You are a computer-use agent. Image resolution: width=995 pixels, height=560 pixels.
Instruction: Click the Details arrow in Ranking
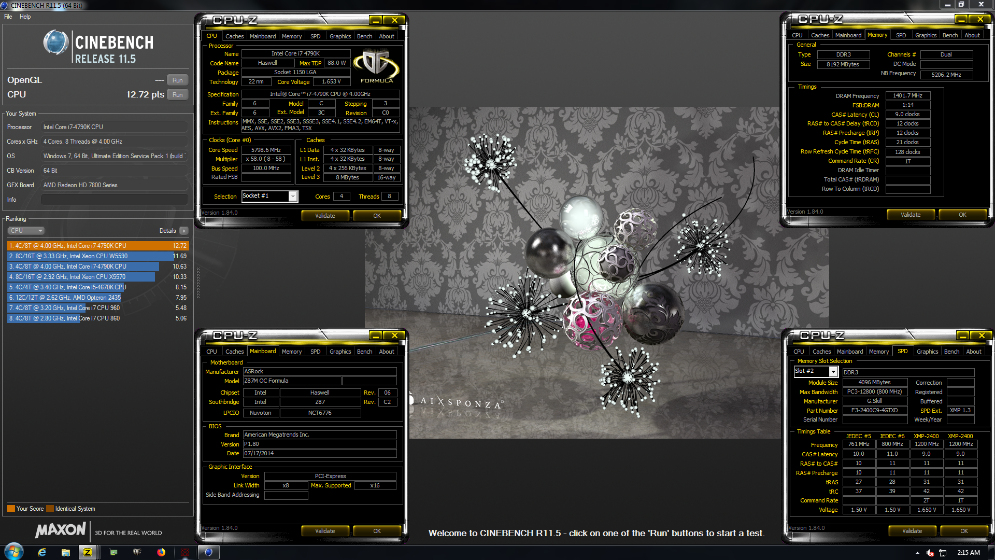point(183,231)
